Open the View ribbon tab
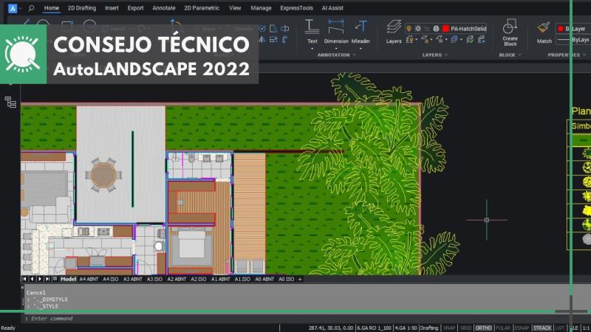This screenshot has height=332, width=591. pos(235,8)
